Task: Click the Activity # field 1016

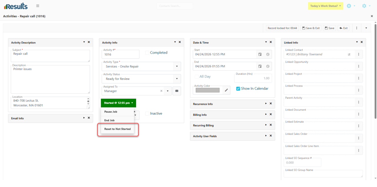Action: click(x=120, y=54)
